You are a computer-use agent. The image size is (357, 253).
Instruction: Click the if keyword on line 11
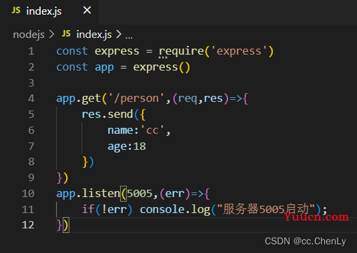pos(88,209)
